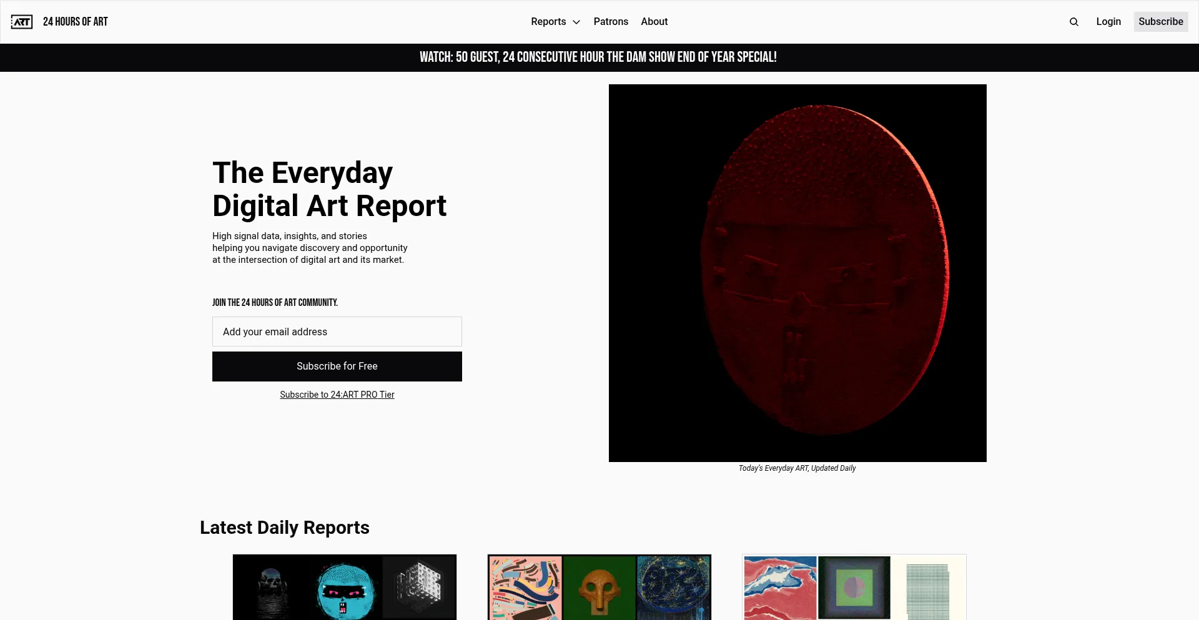This screenshot has height=620, width=1199.
Task: Open Subscribe to 24:ART PRO Tier link
Action: 337,395
